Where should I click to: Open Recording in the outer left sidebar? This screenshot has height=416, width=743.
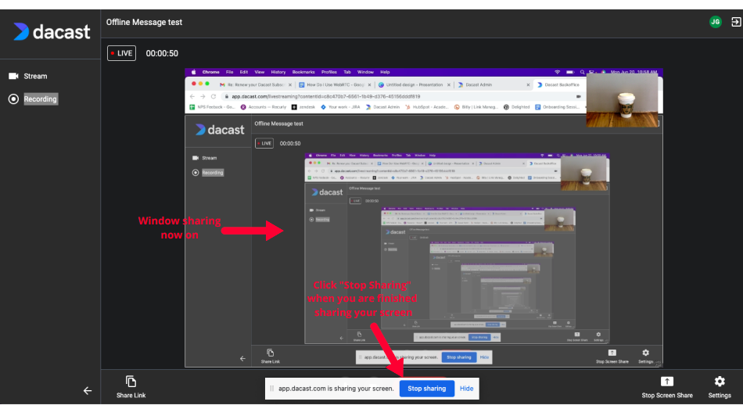[33, 99]
